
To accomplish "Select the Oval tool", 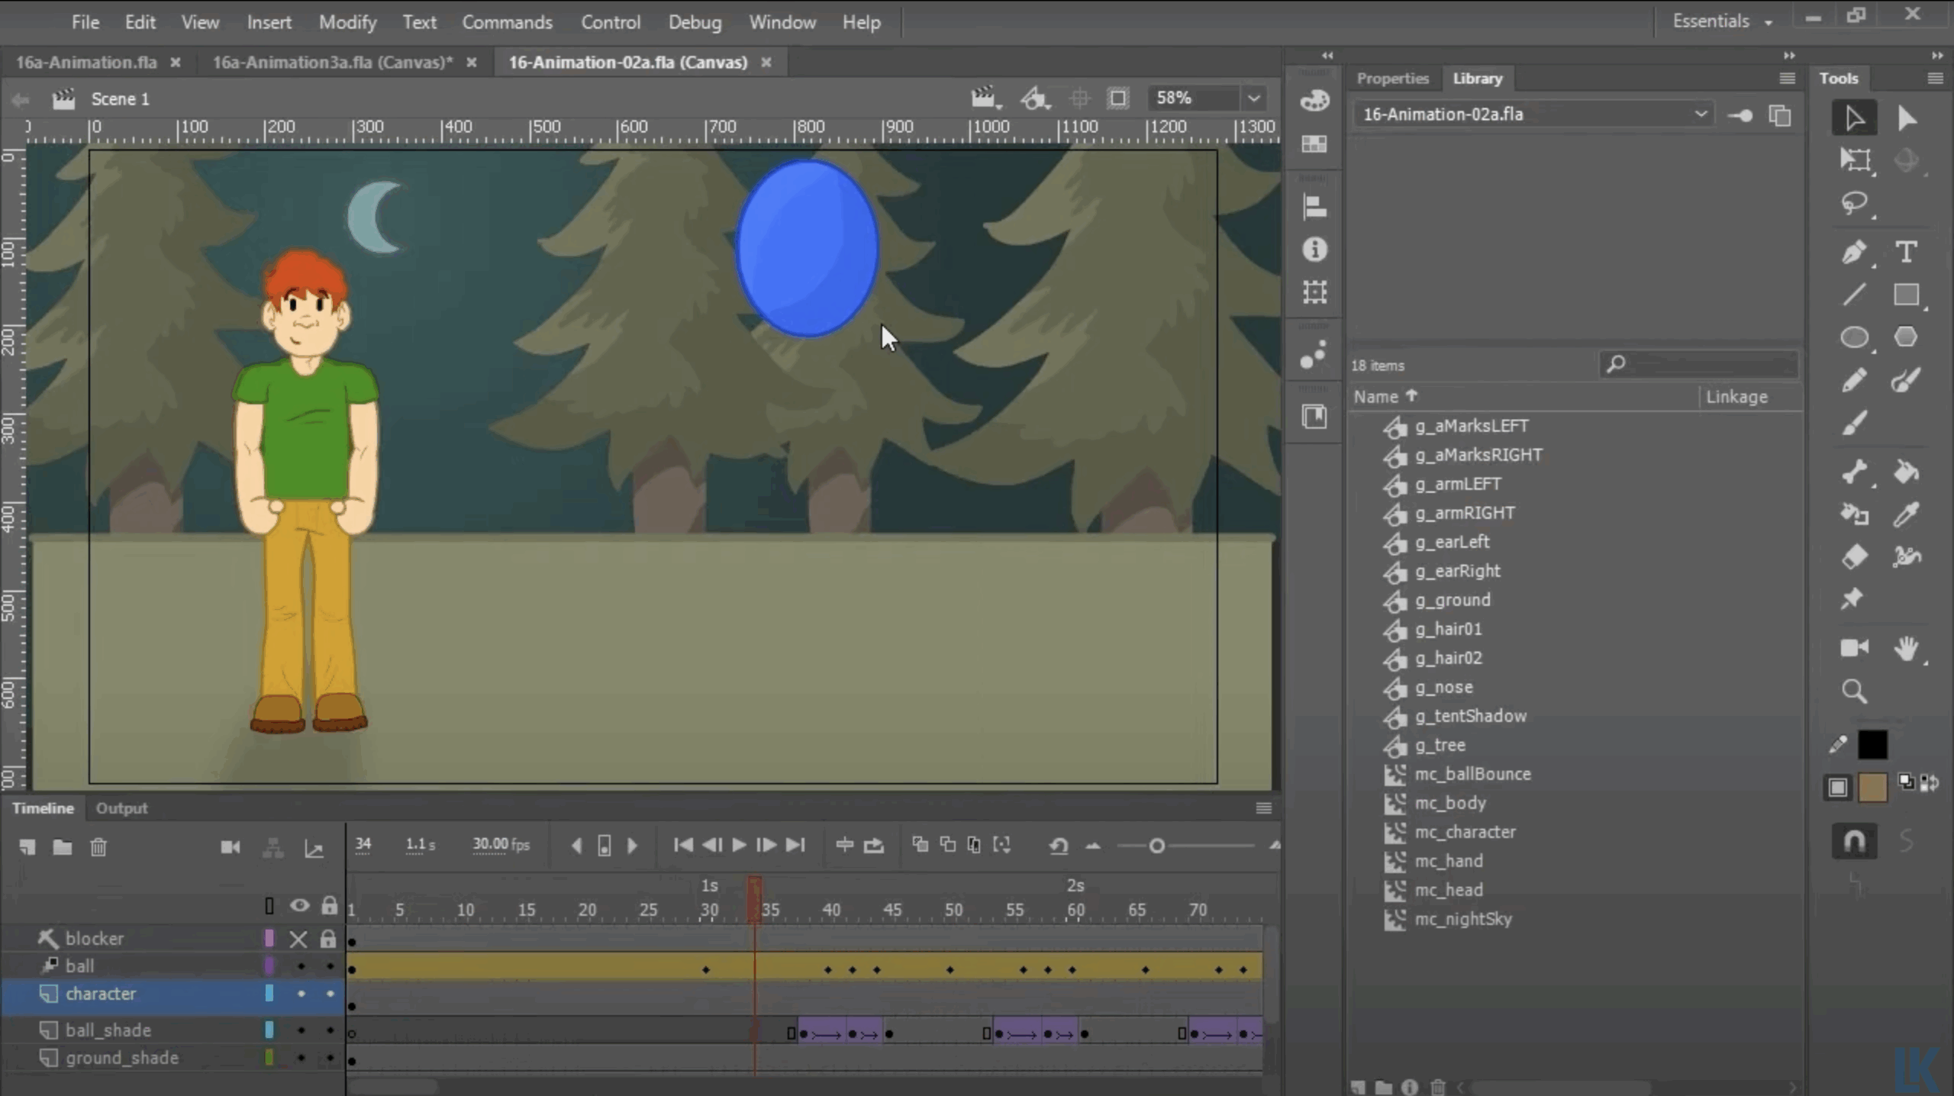I will tap(1854, 337).
